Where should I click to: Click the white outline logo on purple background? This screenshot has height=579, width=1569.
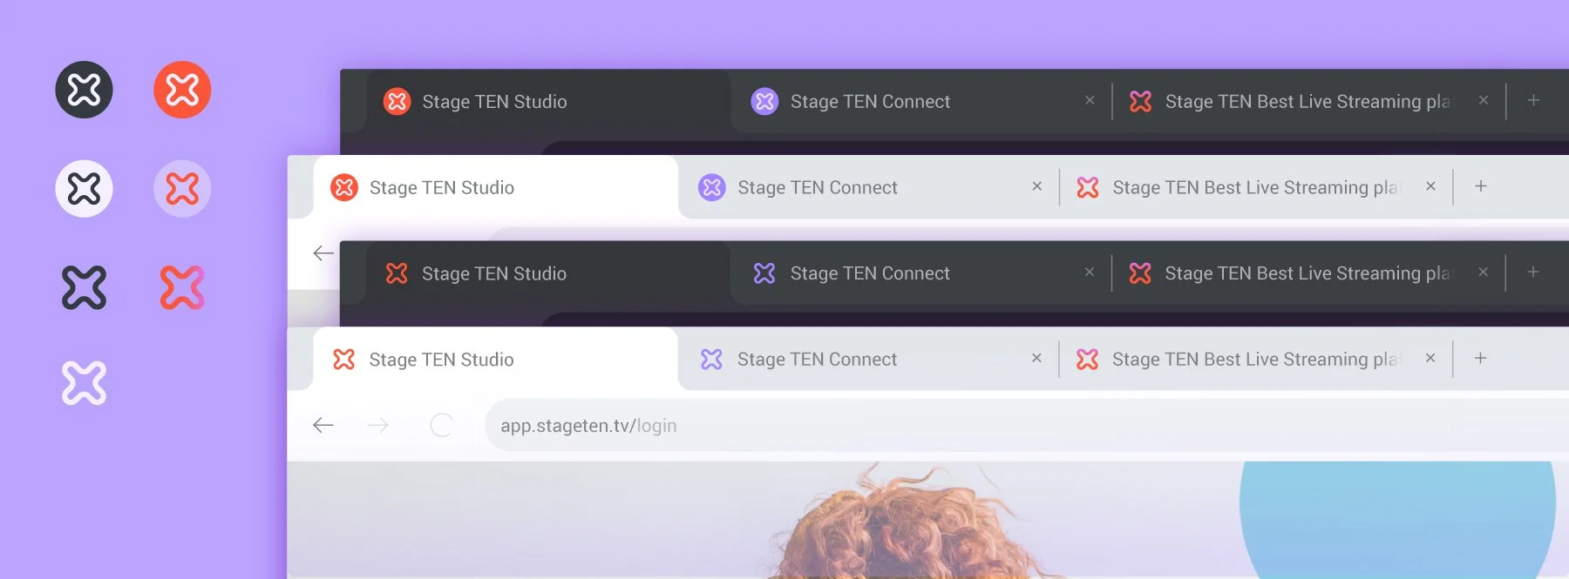point(84,383)
